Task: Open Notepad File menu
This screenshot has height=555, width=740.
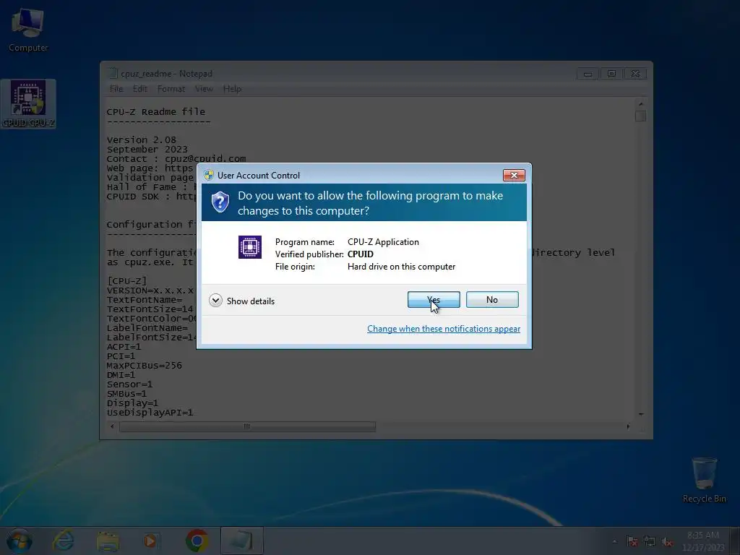Action: [116, 89]
